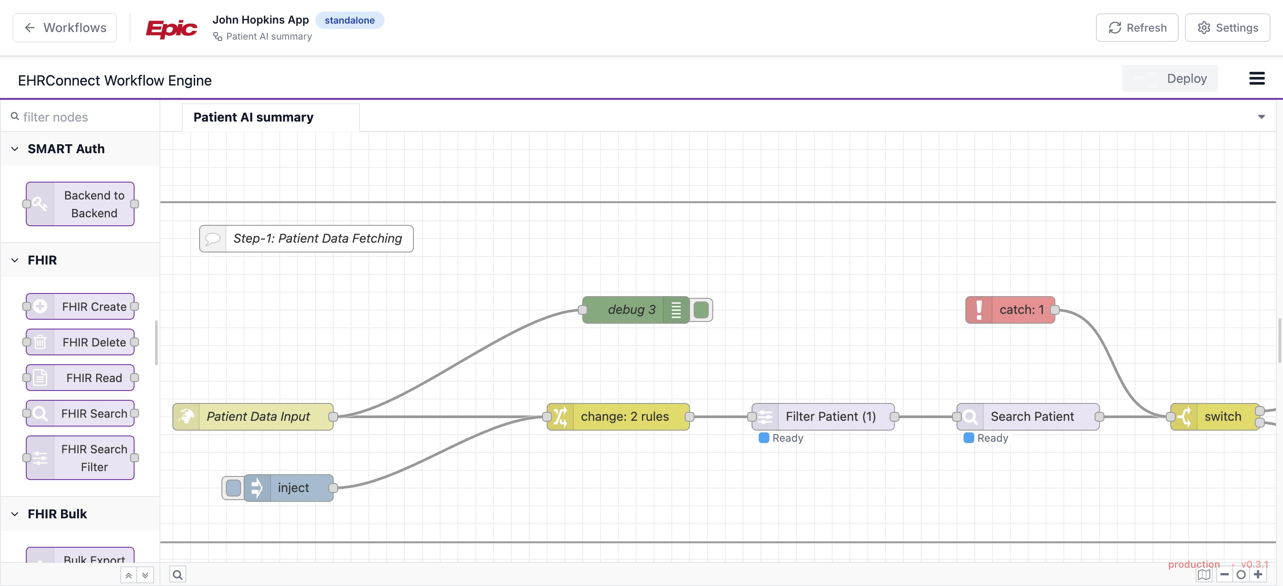1283x586 pixels.
Task: Open the Settings button
Action: click(1227, 28)
